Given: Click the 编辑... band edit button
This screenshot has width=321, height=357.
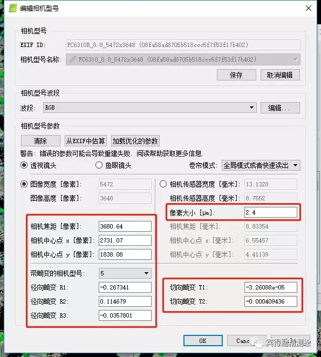Looking at the screenshot, I should tap(280, 107).
